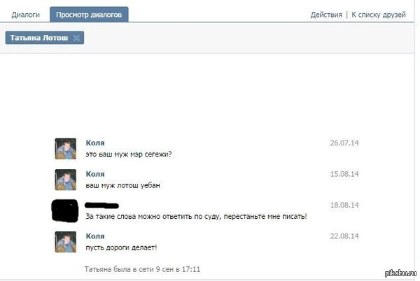Switch to the Диалоги tab
The image size is (420, 281).
pos(25,14)
